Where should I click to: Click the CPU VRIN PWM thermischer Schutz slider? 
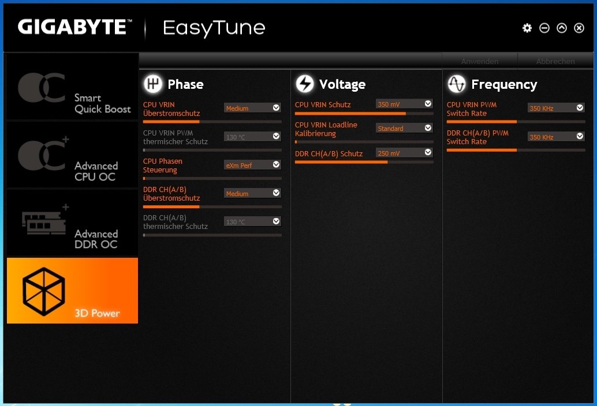(x=212, y=150)
